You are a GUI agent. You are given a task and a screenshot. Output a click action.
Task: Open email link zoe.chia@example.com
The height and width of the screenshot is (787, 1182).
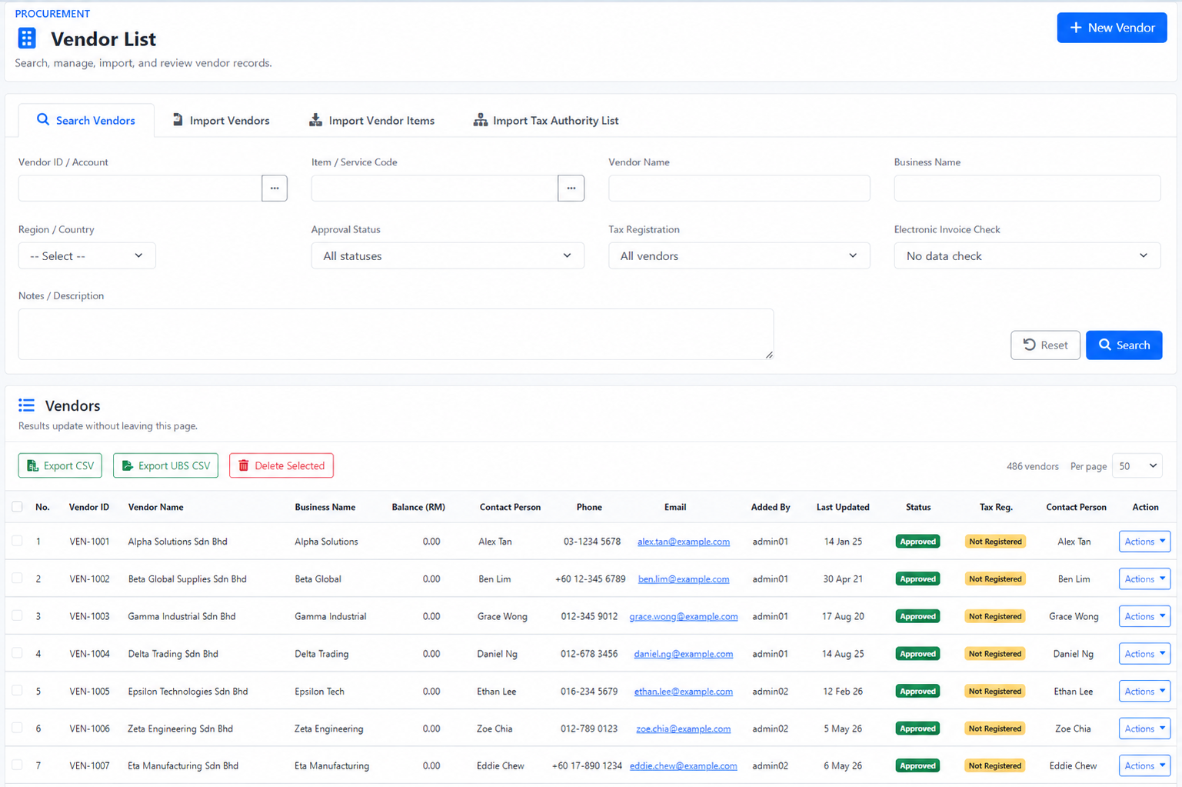[x=684, y=729]
